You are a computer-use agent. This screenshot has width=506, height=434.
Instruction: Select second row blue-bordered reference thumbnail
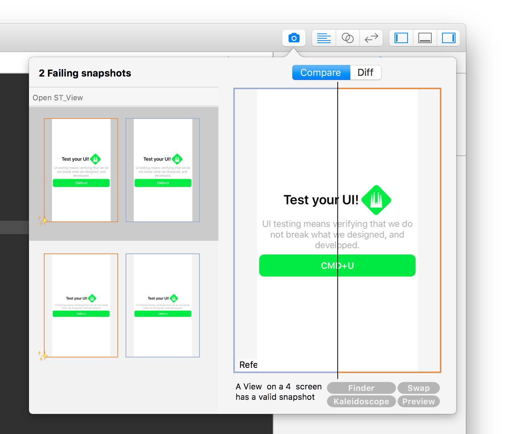[x=163, y=305]
